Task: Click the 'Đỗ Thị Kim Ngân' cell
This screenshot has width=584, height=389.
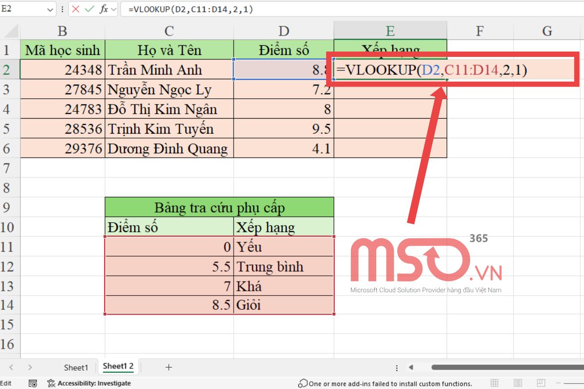Action: (169, 109)
